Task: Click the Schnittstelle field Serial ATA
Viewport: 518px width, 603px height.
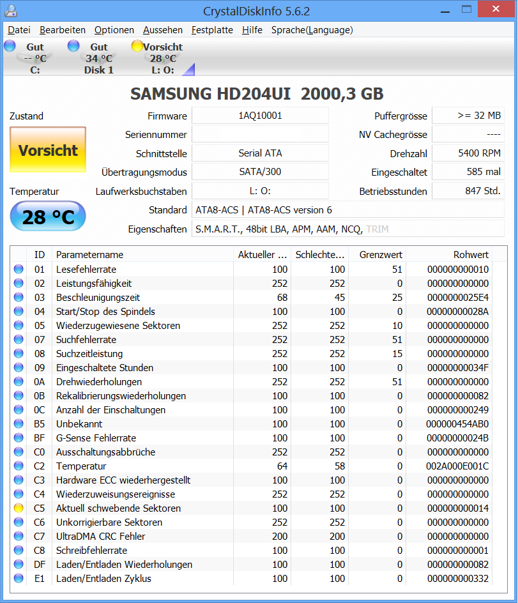Action: [260, 153]
